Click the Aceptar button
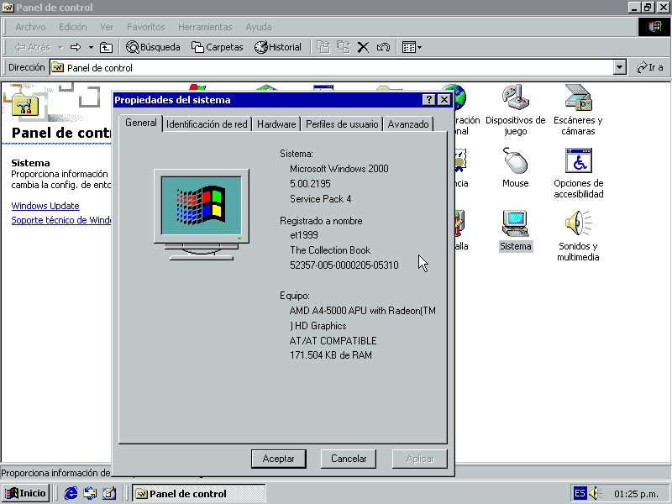This screenshot has height=504, width=672. (x=279, y=459)
